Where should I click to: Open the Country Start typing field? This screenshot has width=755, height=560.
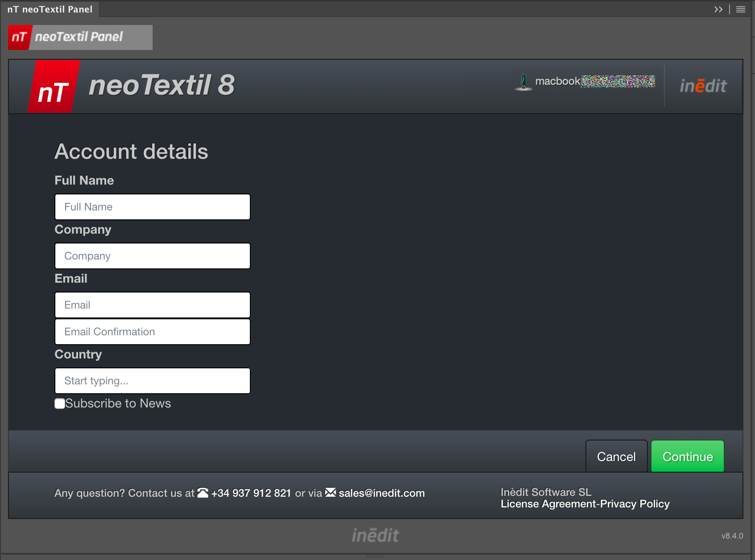[153, 381]
